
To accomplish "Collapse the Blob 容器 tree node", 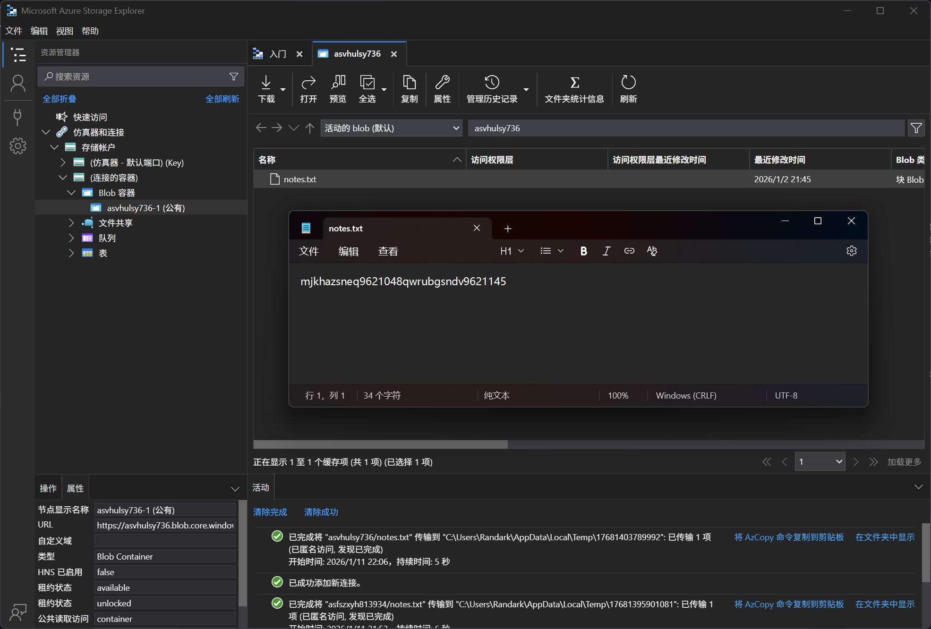I will [x=71, y=193].
